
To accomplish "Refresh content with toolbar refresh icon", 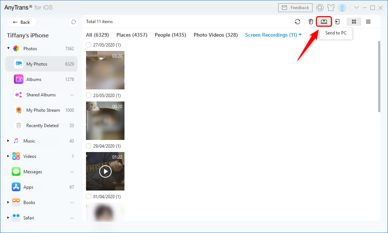I will 298,22.
